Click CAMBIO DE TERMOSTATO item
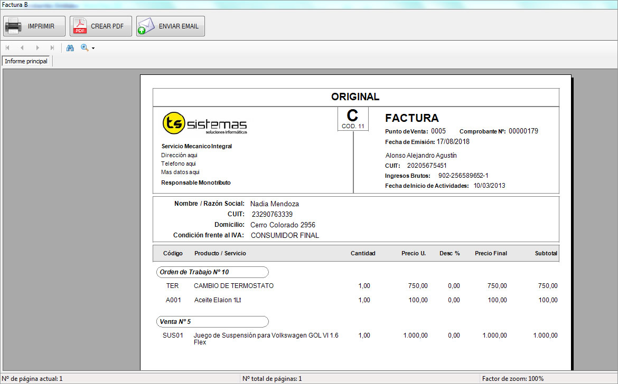 click(x=233, y=286)
